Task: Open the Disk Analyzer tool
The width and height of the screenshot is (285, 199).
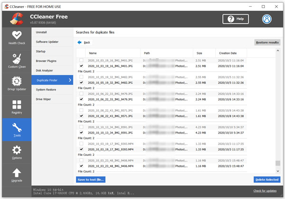Action: click(44, 71)
